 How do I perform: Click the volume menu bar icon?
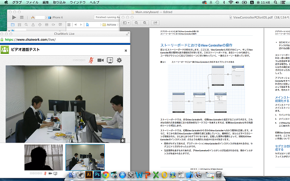[x=237, y=2]
